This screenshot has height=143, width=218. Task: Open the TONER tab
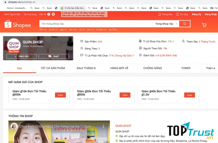pos(186,68)
